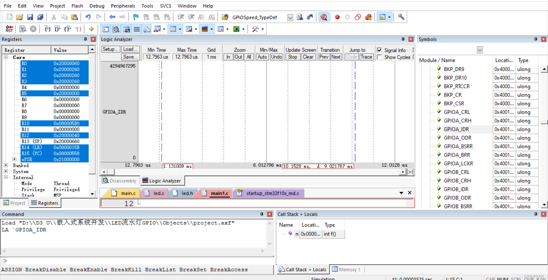The width and height of the screenshot is (548, 280).
Task: Save all files icon
Action: tap(40, 17)
